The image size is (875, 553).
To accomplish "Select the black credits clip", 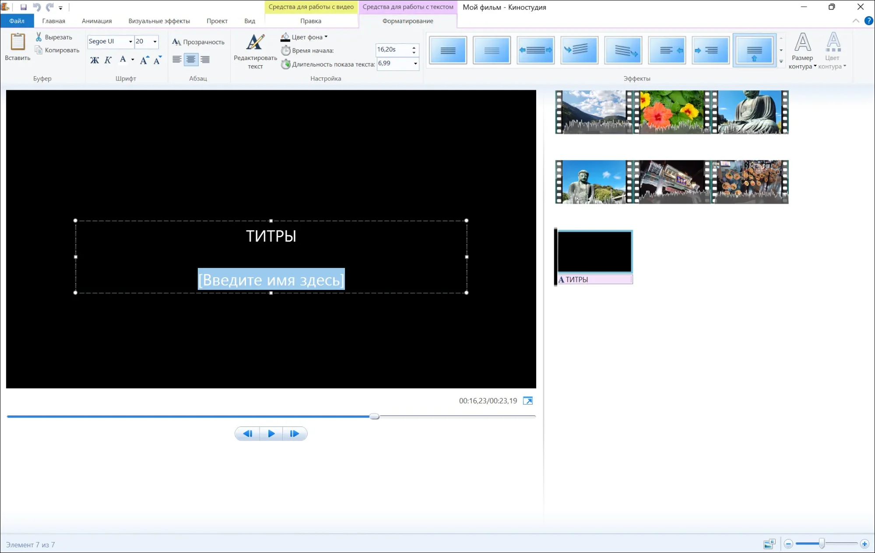I will (594, 252).
